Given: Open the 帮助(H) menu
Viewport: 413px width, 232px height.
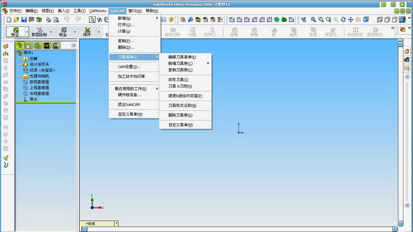Looking at the screenshot, I should pos(152,11).
